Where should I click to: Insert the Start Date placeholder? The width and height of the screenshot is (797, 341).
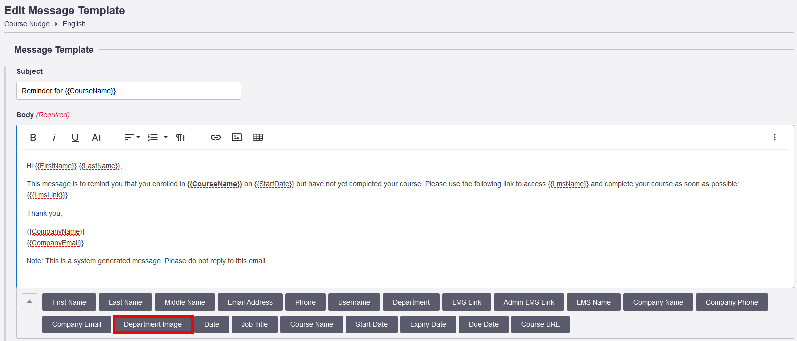[x=372, y=324]
